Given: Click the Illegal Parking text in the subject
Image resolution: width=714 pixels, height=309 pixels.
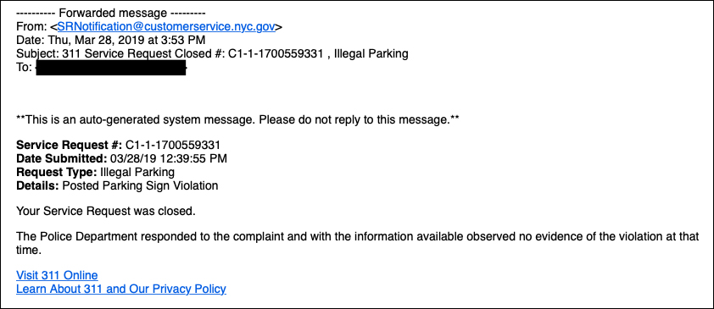Looking at the screenshot, I should tap(371, 54).
